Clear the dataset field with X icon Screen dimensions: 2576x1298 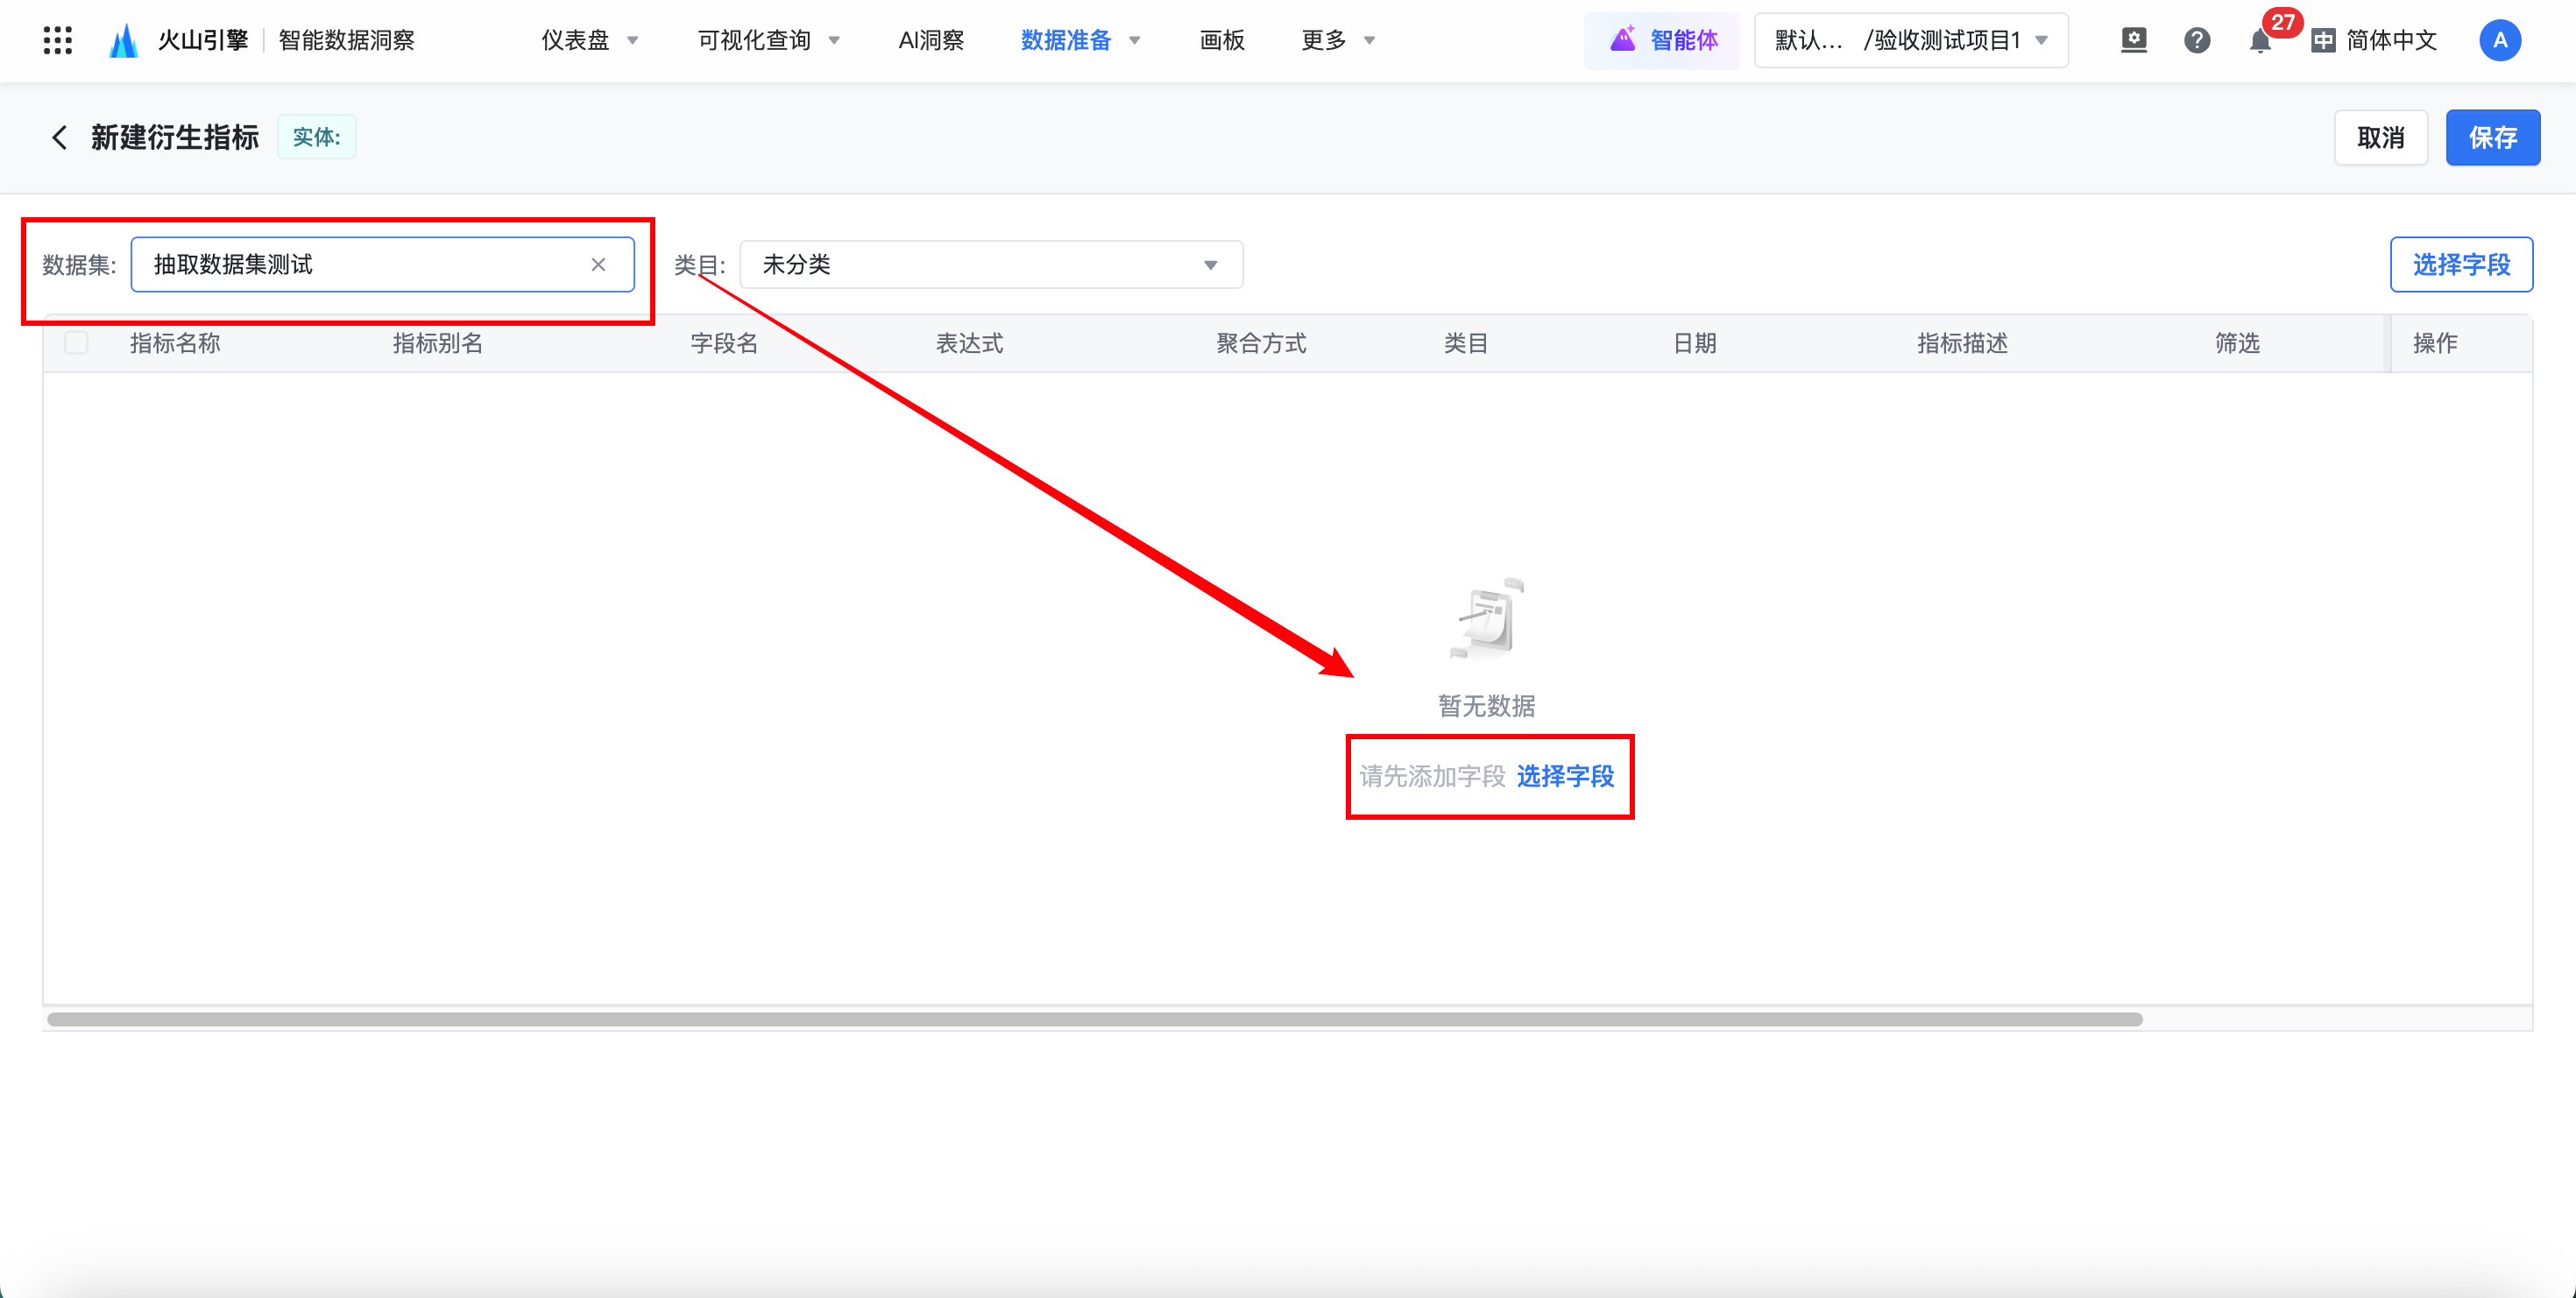point(598,265)
